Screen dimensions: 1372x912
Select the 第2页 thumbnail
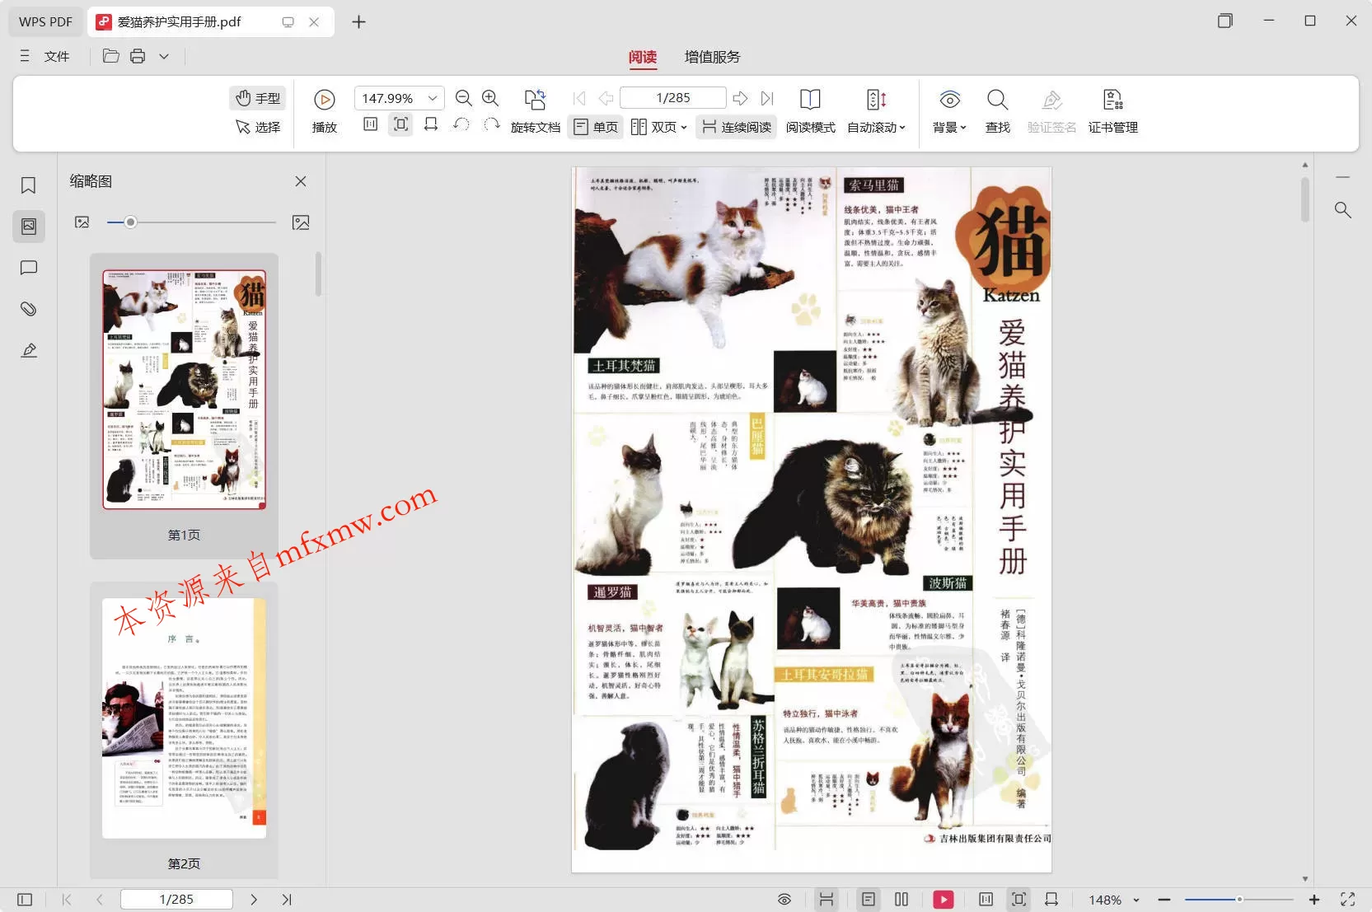coord(184,731)
